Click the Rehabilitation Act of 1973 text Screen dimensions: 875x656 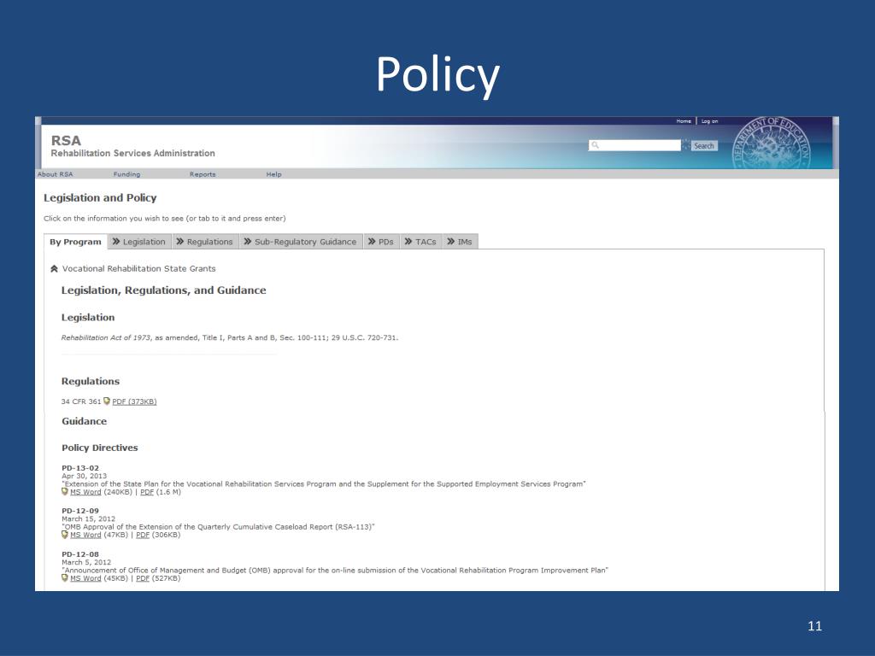tap(106, 337)
